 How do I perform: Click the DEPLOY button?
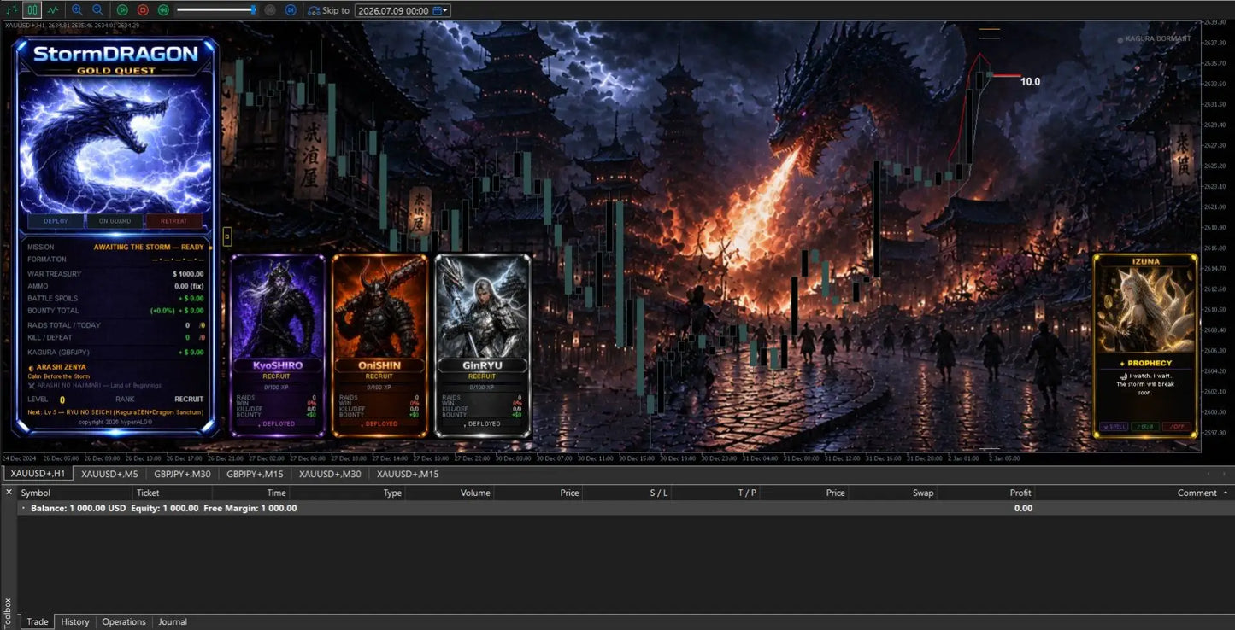(56, 221)
